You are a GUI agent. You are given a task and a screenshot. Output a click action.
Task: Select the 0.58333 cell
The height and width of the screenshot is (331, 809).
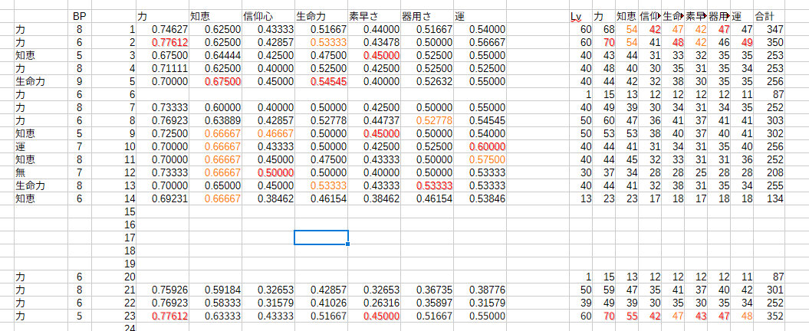pos(215,303)
